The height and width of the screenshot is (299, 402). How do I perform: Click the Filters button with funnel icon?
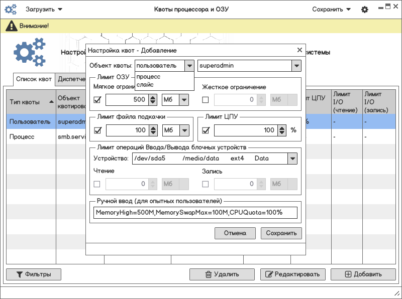33,274
